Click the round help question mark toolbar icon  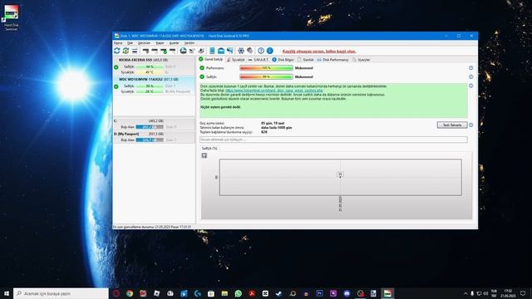point(261,51)
